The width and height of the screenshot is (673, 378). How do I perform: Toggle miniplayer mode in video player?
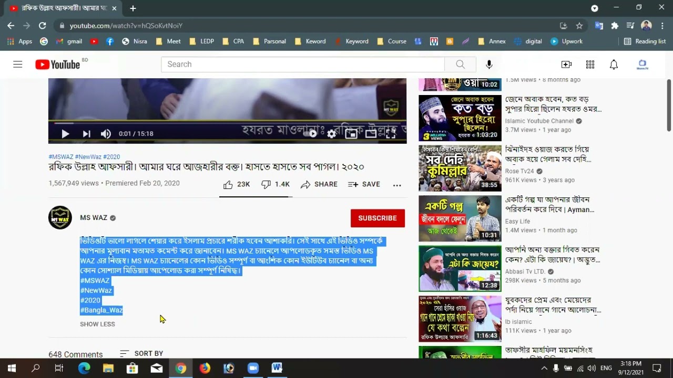click(x=351, y=134)
